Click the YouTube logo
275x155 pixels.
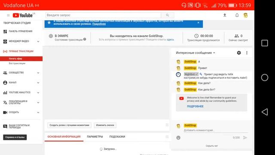pos(23,15)
